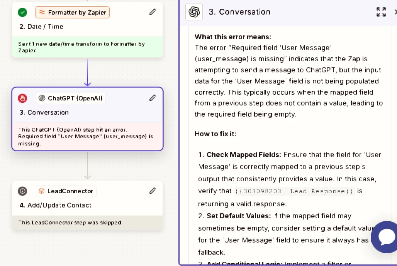This screenshot has width=397, height=266.
Task: Click 'This LeadConnector step was skipped' message
Action: point(70,223)
